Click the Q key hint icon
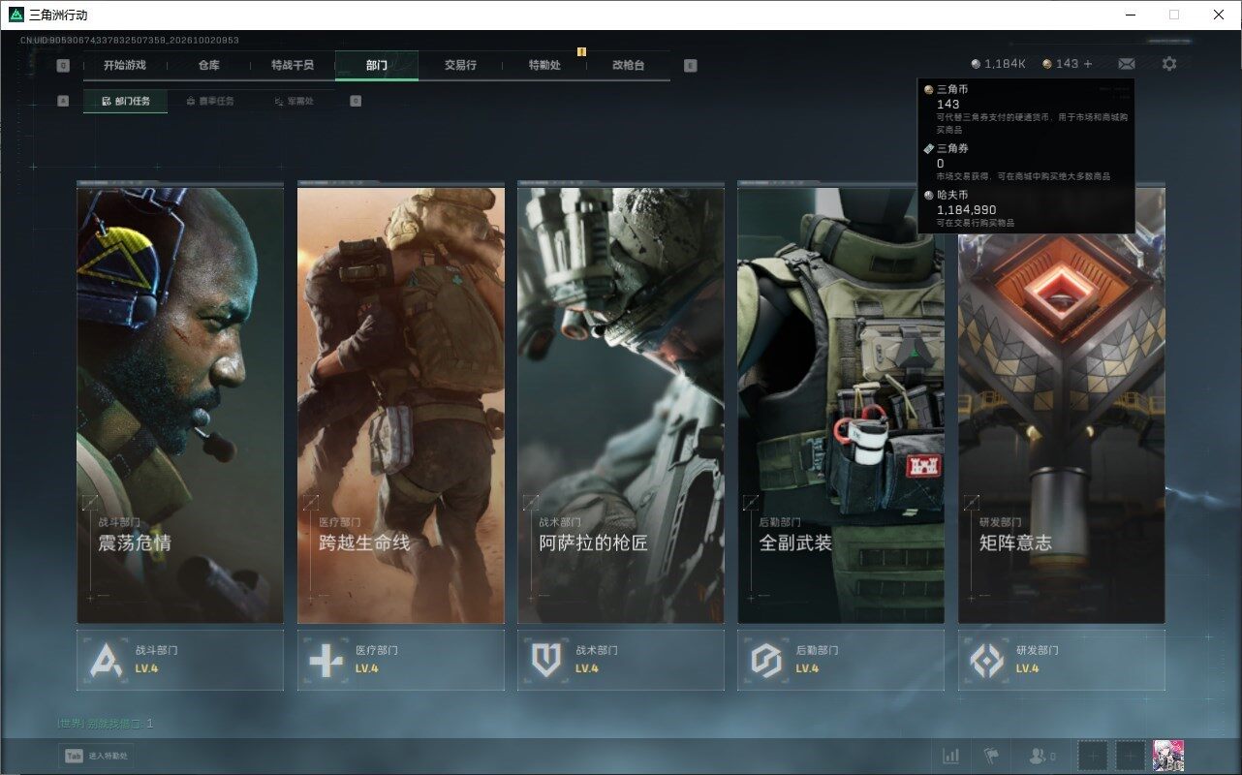 point(63,66)
